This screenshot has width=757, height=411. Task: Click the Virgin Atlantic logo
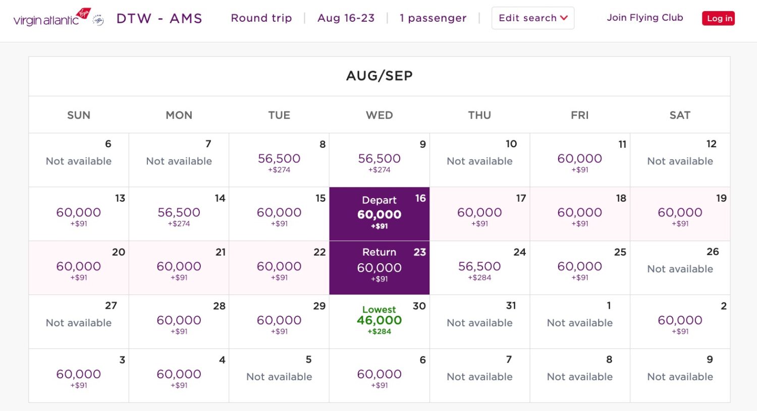click(46, 18)
